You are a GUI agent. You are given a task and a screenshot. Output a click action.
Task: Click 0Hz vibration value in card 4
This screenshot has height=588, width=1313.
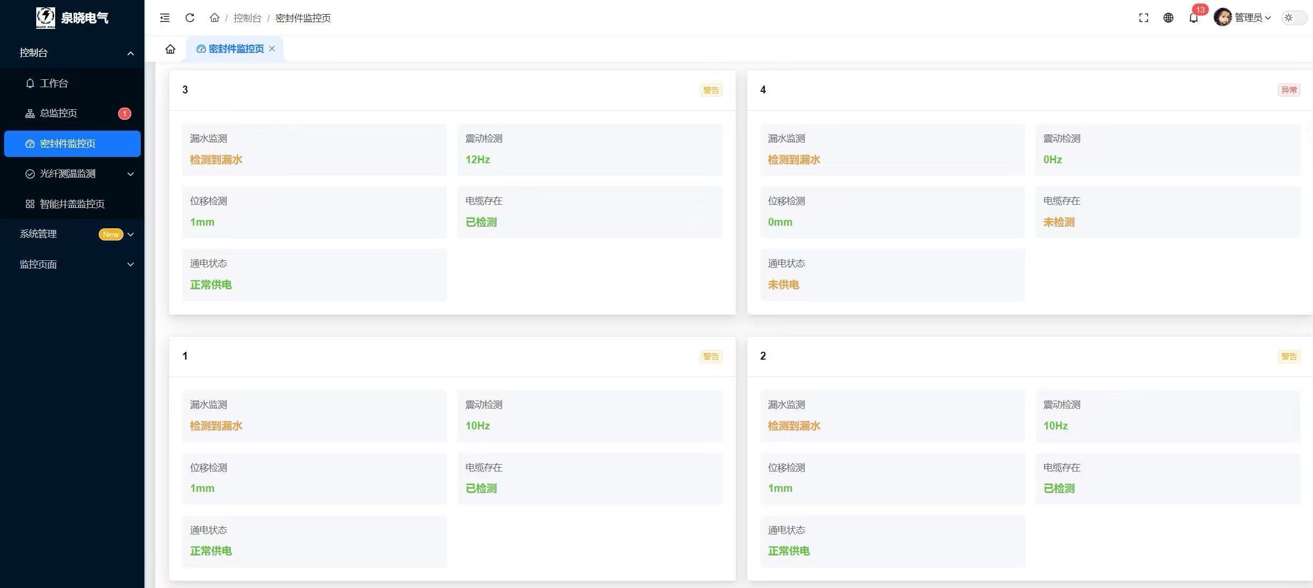(x=1053, y=160)
